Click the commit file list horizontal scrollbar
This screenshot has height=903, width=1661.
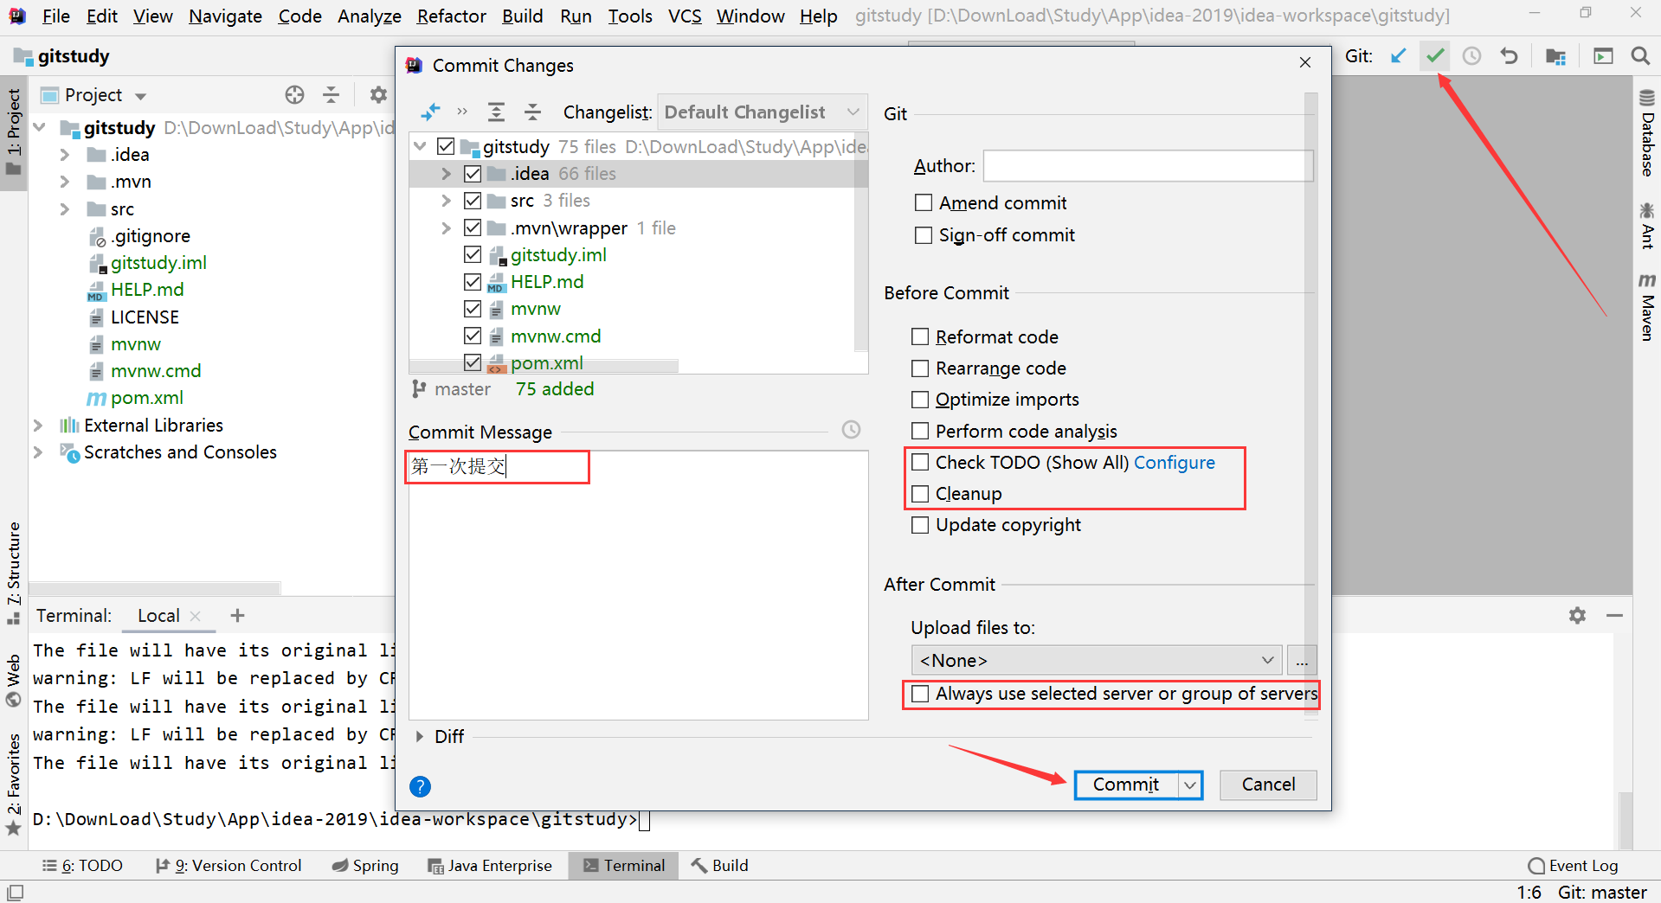coord(544,367)
